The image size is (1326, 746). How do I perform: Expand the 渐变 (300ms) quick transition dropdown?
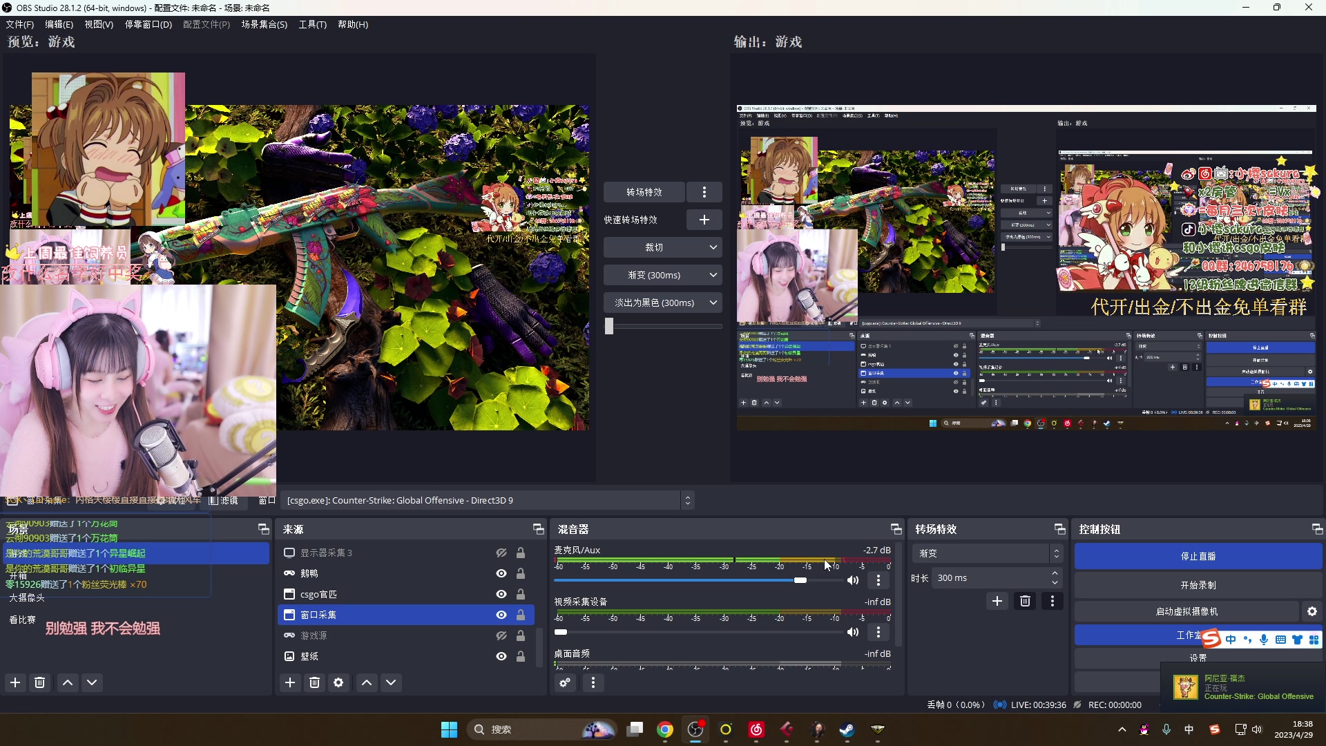(x=663, y=275)
